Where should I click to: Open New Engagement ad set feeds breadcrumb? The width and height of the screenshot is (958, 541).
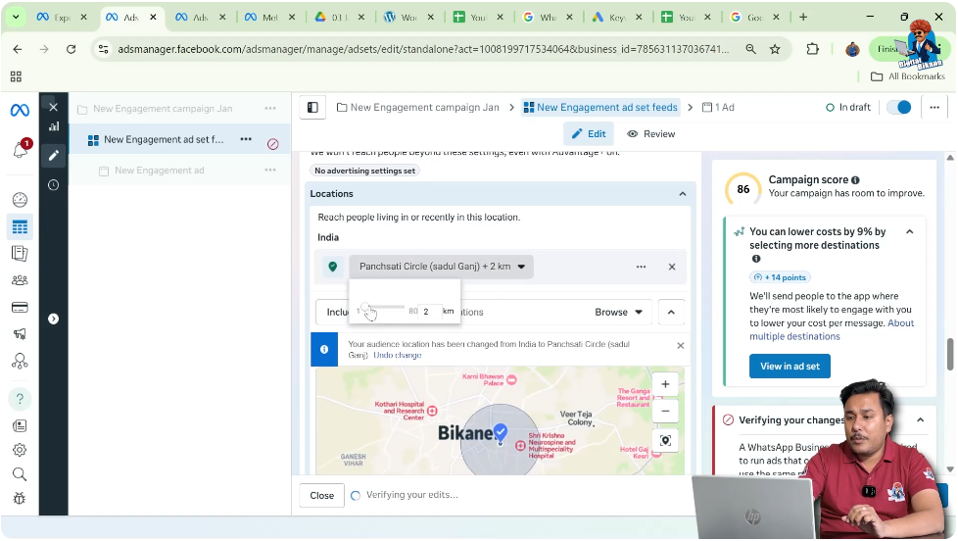600,108
